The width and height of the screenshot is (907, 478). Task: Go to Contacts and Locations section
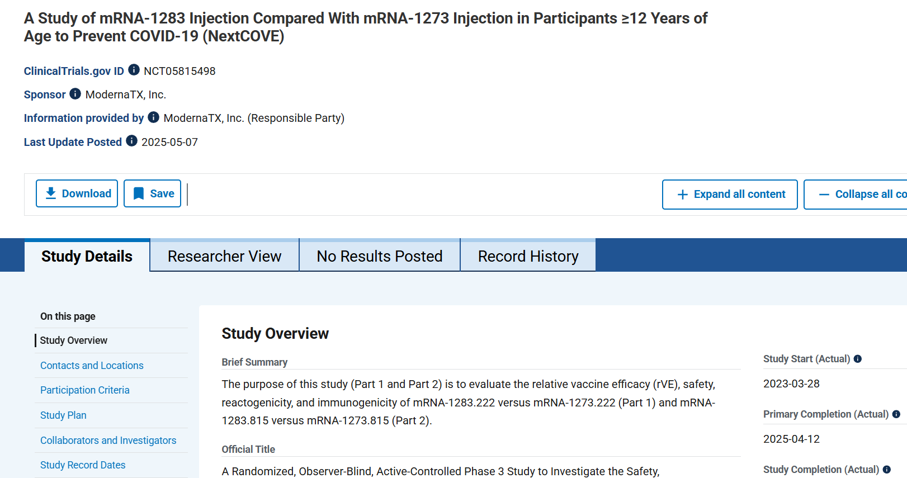(x=92, y=366)
